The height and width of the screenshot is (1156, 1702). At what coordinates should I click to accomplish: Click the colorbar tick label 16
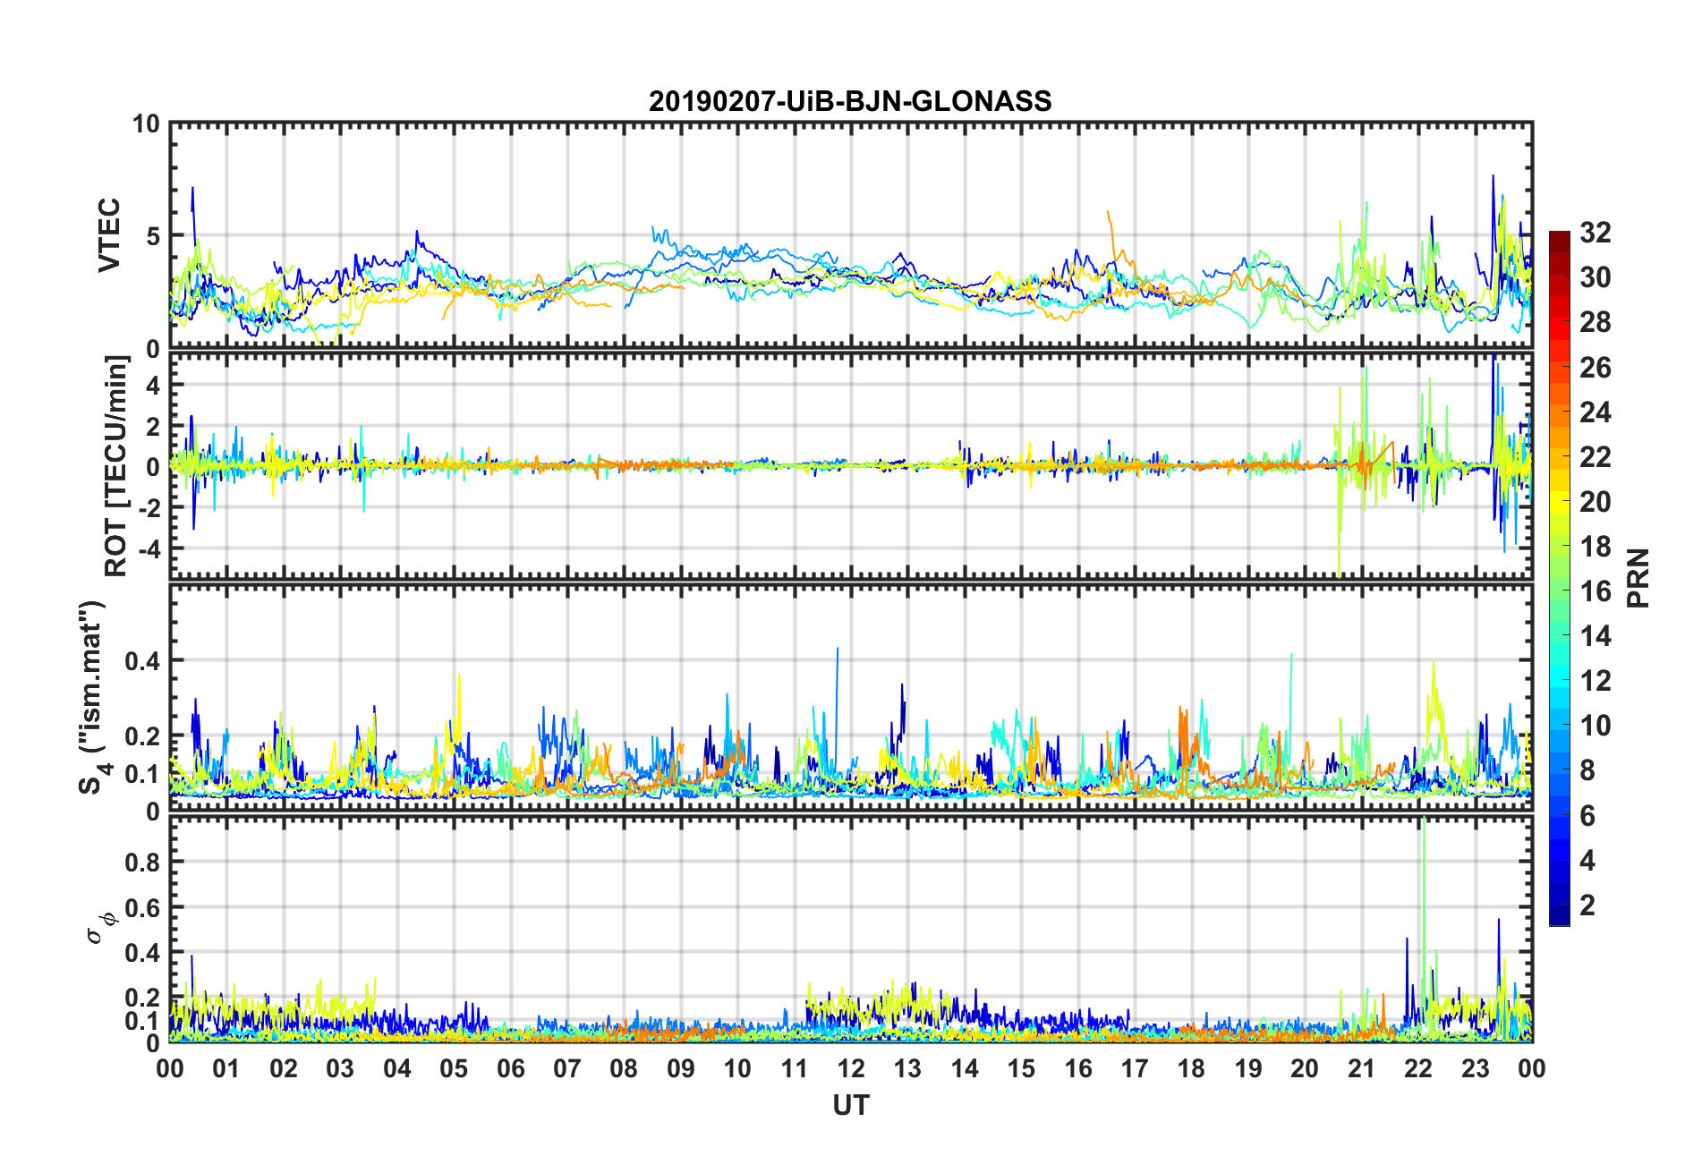point(1595,591)
